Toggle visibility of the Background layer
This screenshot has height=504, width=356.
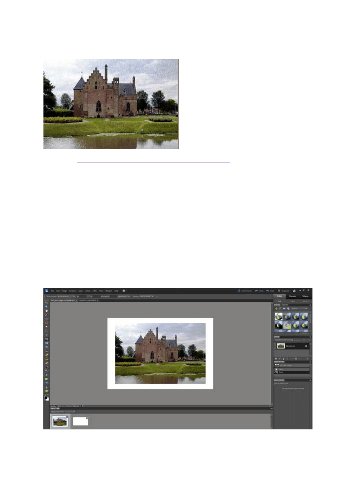coord(275,346)
